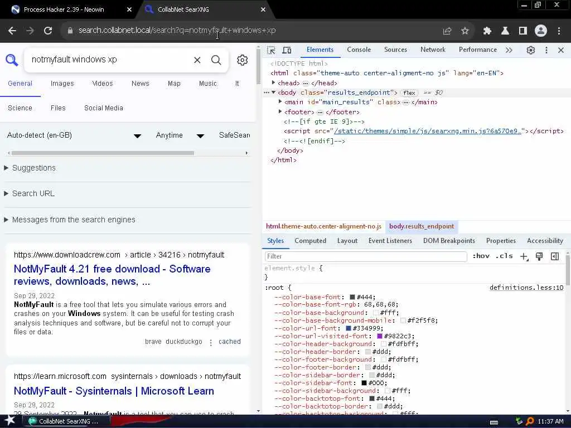Viewport: 571px width, 428px height.
Task: Close the CollabNet SearXNG tab
Action: tap(263, 10)
